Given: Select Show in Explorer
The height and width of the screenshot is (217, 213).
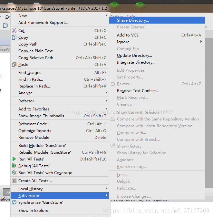Looking at the screenshot, I should pyautogui.click(x=60, y=210).
